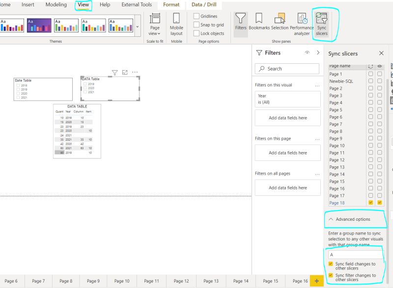Click the filter funnel icon above the slicer

(114, 72)
